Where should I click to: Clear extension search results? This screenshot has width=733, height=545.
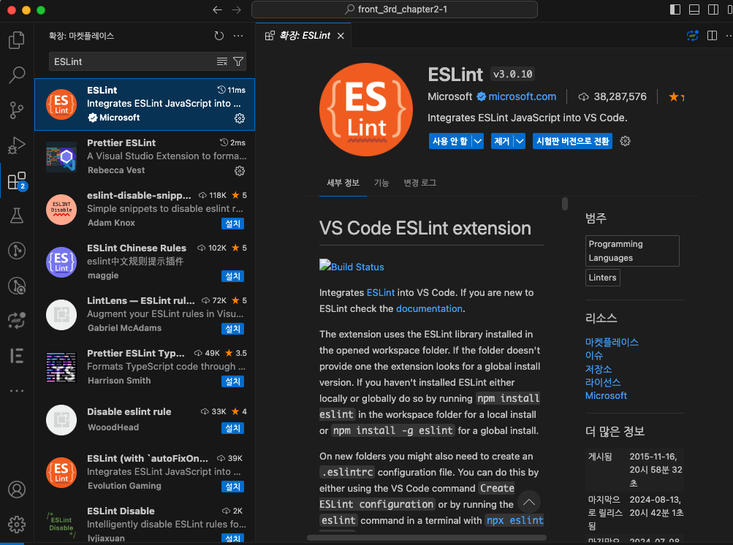pyautogui.click(x=222, y=61)
